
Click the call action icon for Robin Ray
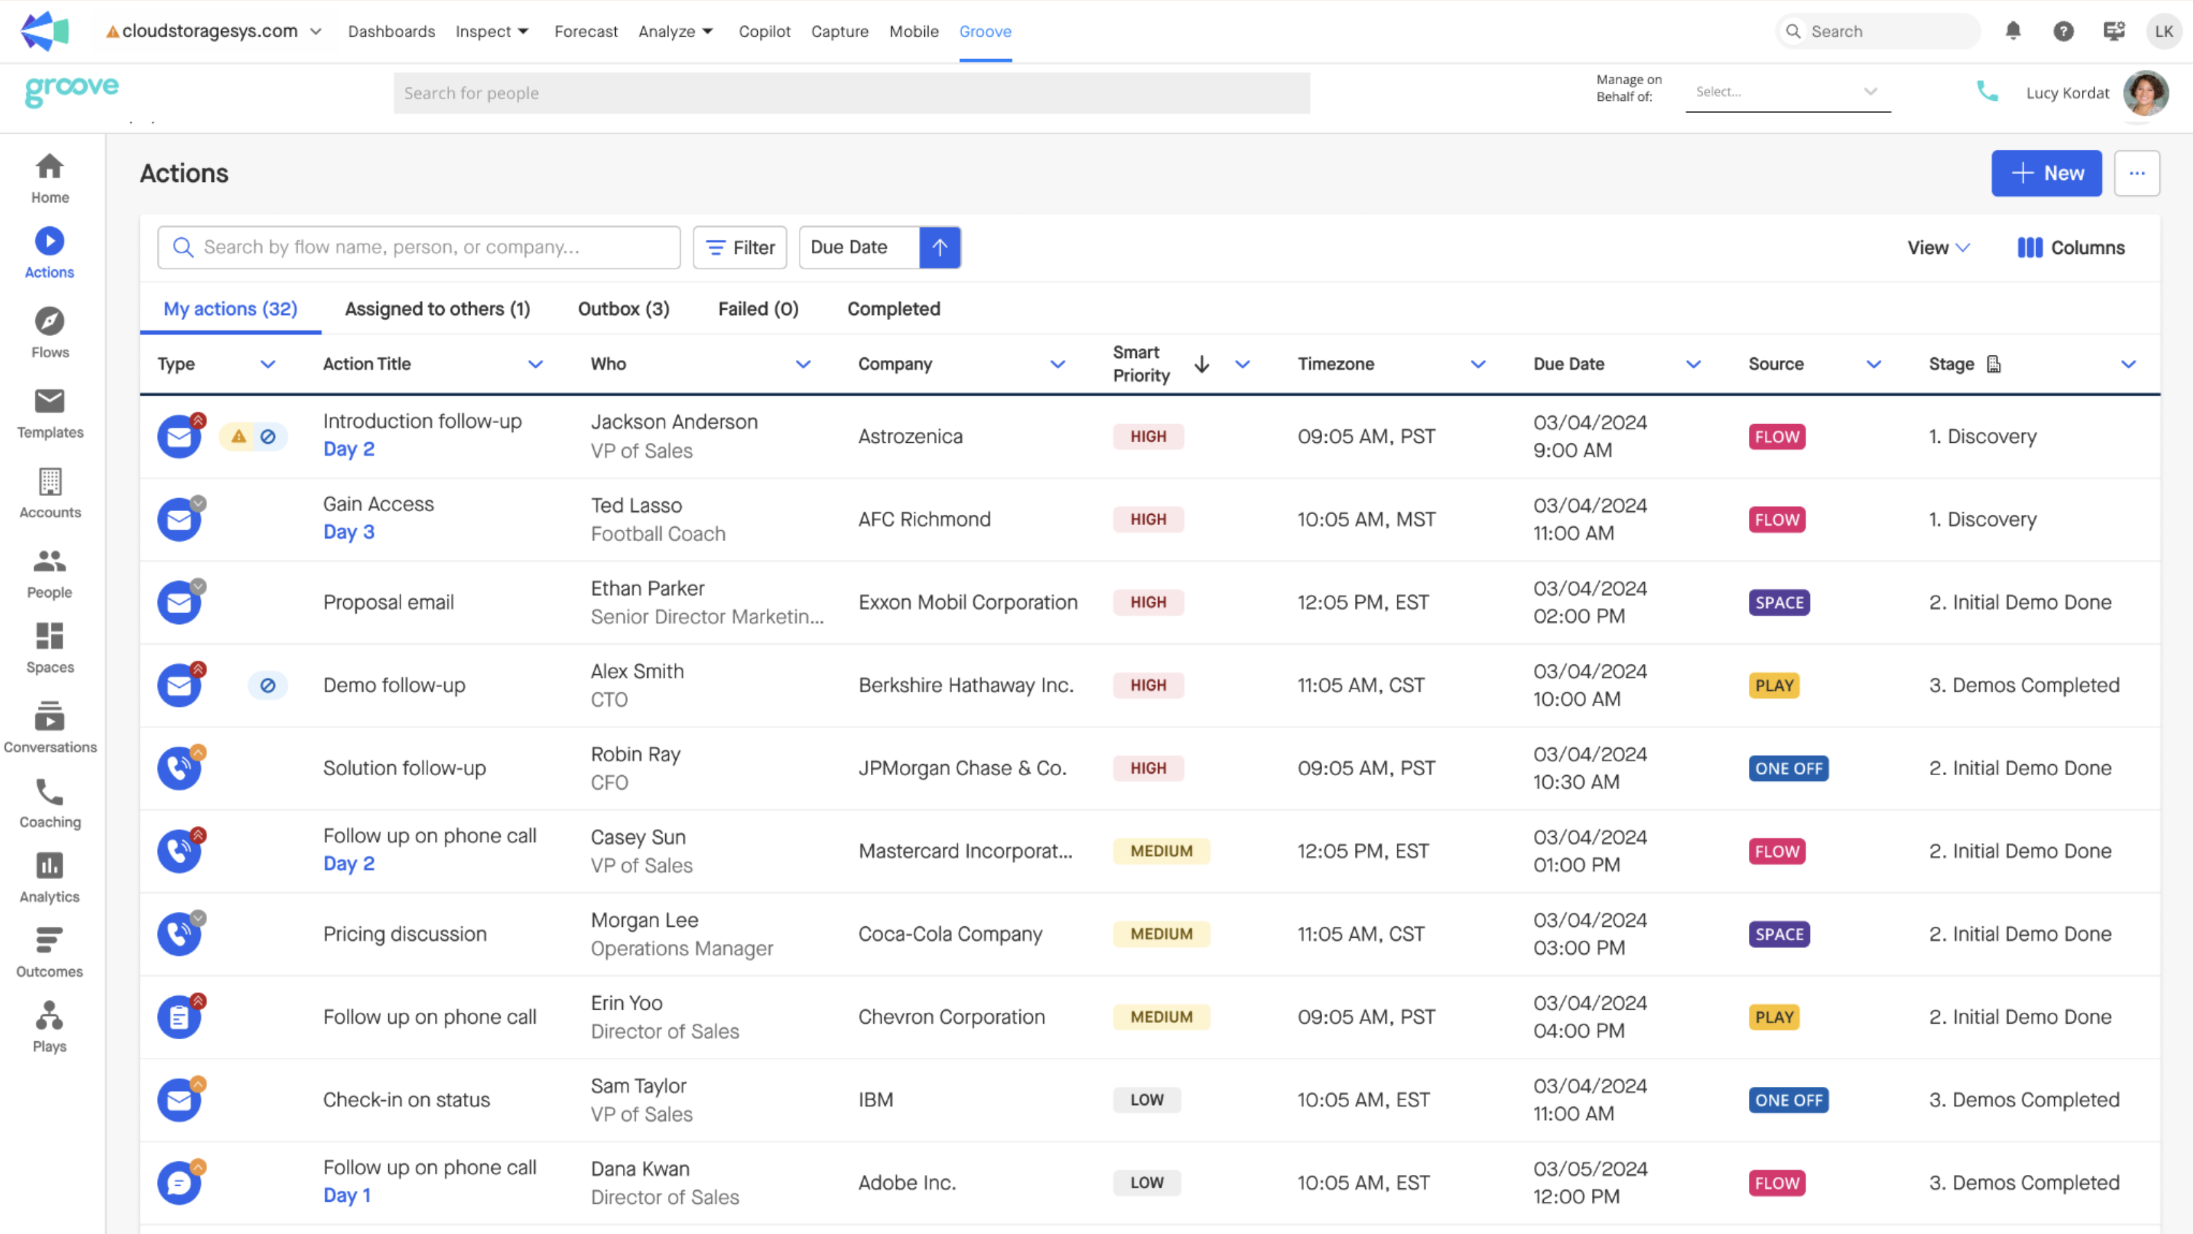coord(179,769)
